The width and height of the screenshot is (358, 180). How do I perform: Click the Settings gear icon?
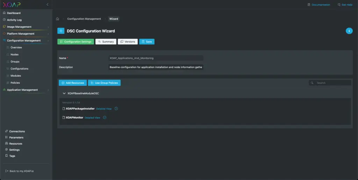click(x=7, y=150)
